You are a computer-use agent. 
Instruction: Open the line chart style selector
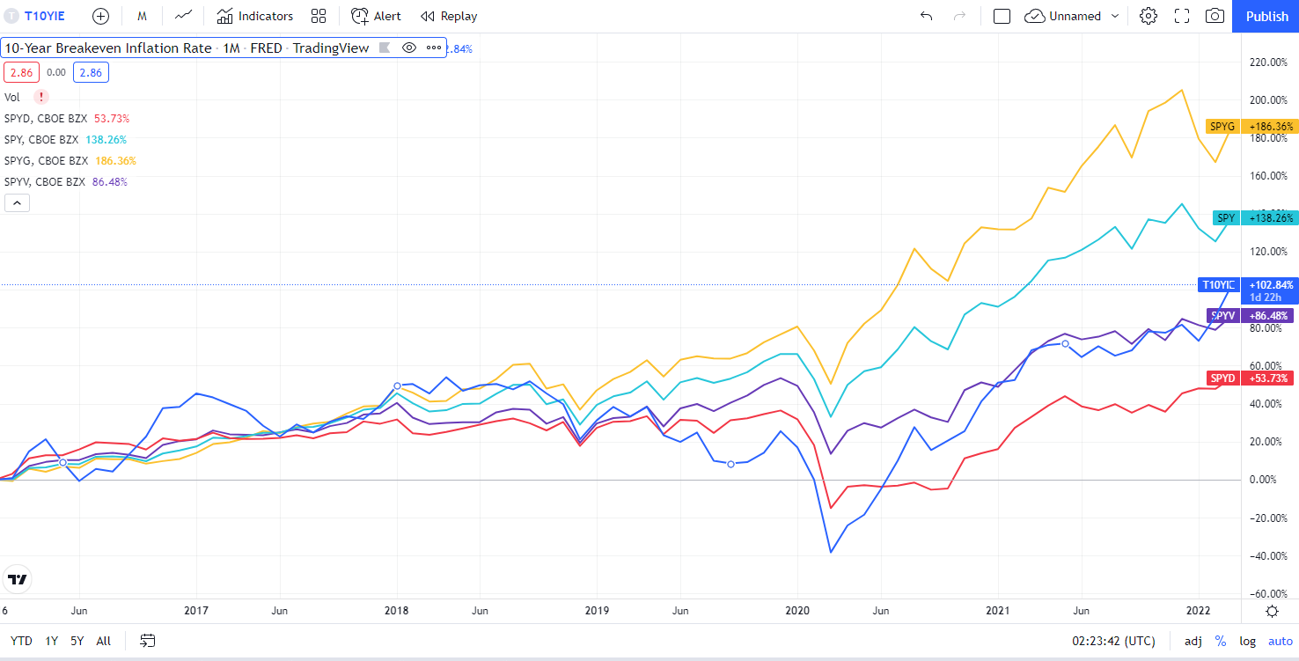pyautogui.click(x=184, y=16)
